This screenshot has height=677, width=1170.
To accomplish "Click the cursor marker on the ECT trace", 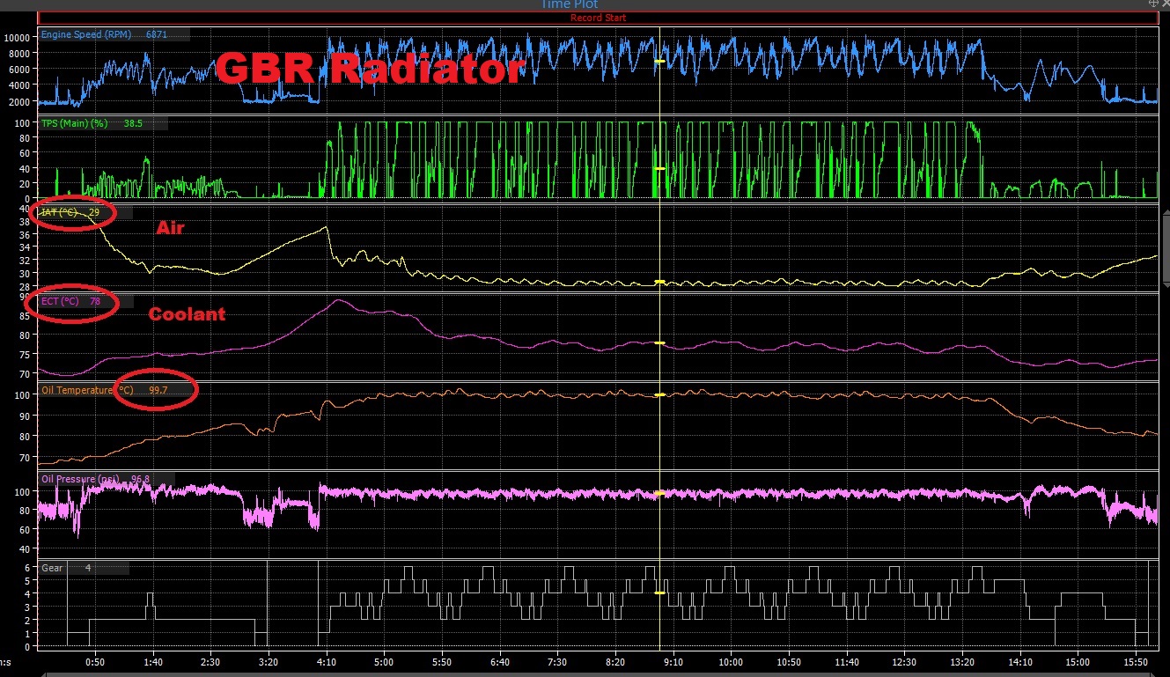I will click(x=659, y=342).
